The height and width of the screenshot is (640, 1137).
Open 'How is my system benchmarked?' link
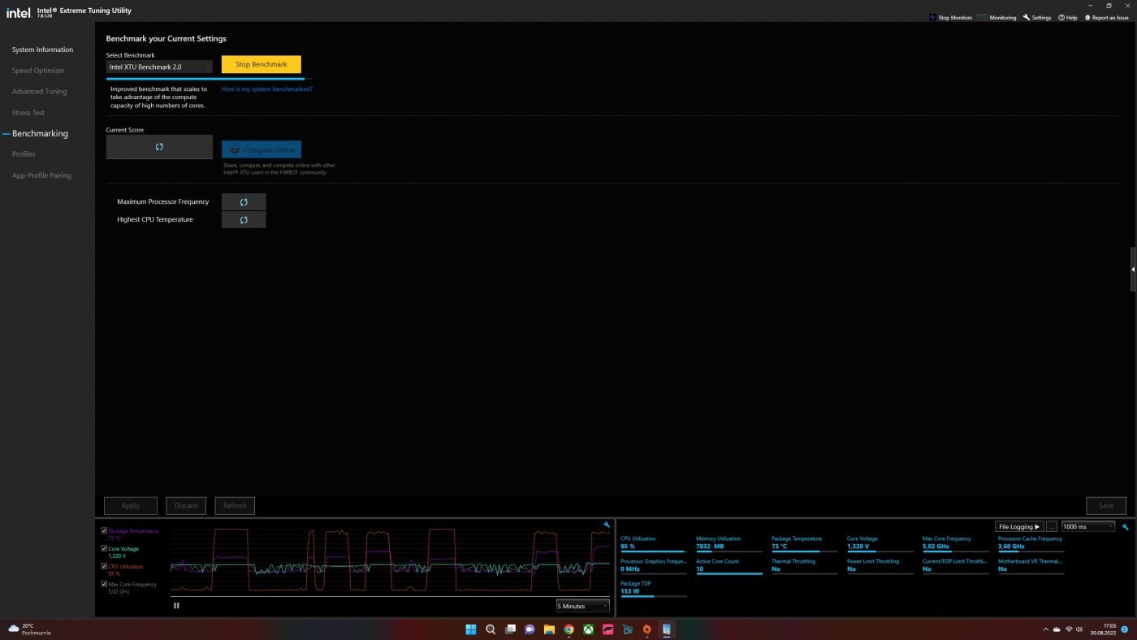click(267, 89)
